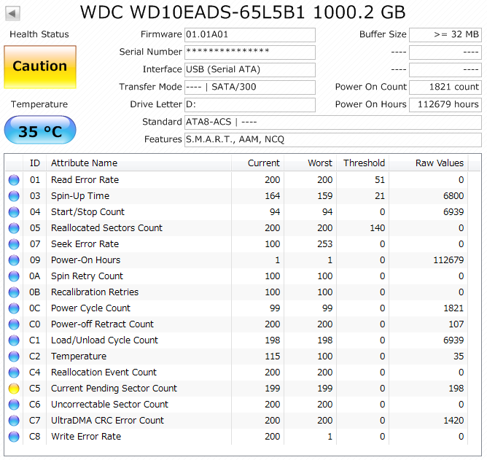Click raw value 6800 for Spin-Up Time
This screenshot has width=487, height=460.
click(453, 196)
